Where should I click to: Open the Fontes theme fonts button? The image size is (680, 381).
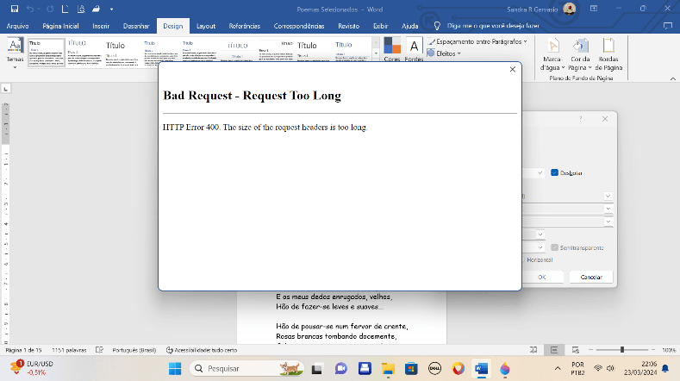click(414, 49)
